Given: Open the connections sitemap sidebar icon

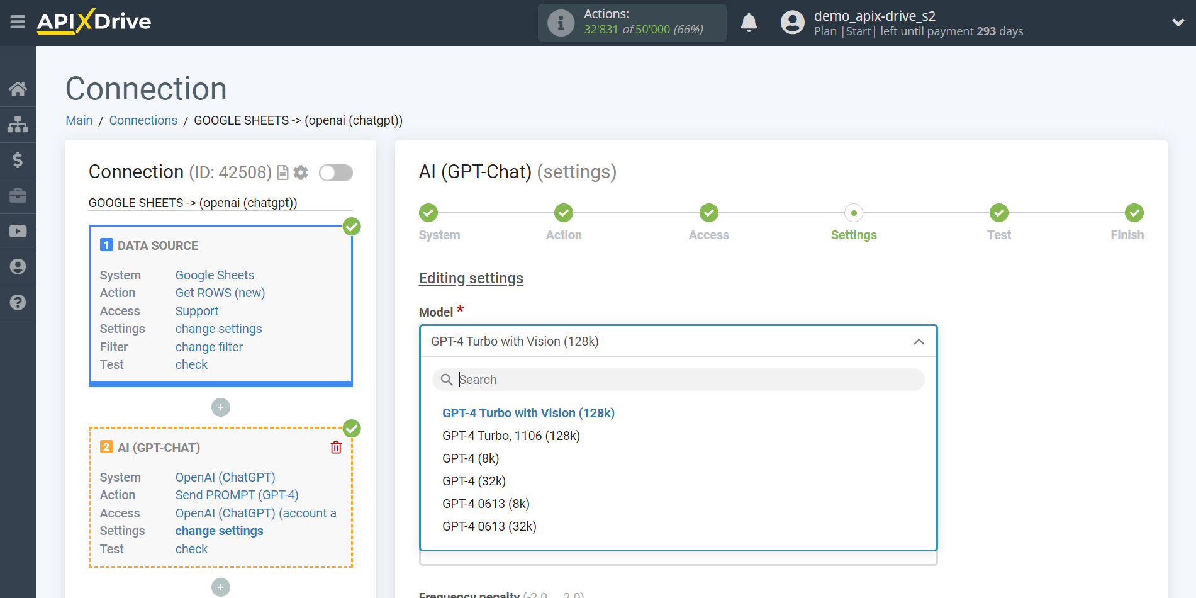Looking at the screenshot, I should pyautogui.click(x=18, y=125).
